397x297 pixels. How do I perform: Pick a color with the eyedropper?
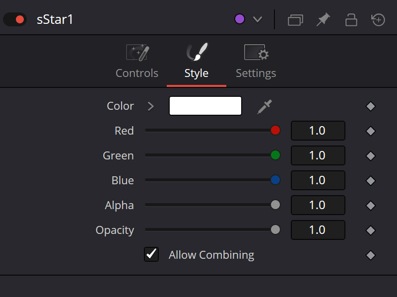(265, 107)
